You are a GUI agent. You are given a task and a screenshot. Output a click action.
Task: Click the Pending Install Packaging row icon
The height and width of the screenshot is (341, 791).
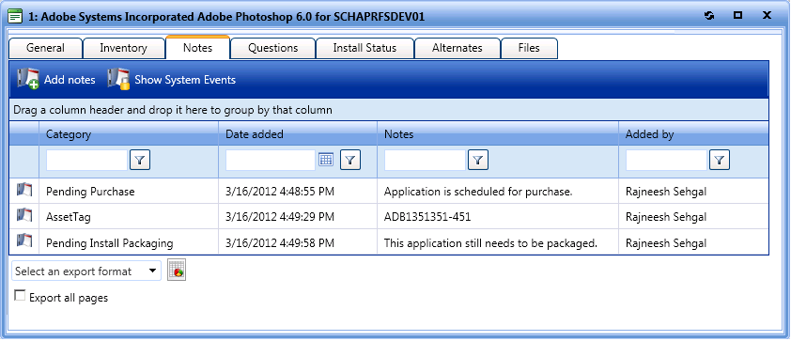tap(24, 241)
